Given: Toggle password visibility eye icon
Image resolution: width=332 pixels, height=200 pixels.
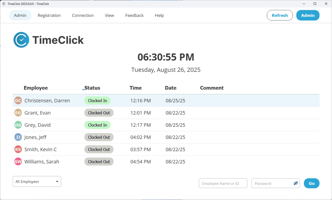Looking at the screenshot, I should [x=295, y=183].
